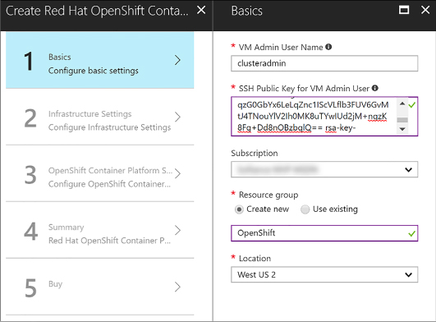This screenshot has width=436, height=322.
Task: Close the Create Red Hat OpenShift blade
Action: 201,11
